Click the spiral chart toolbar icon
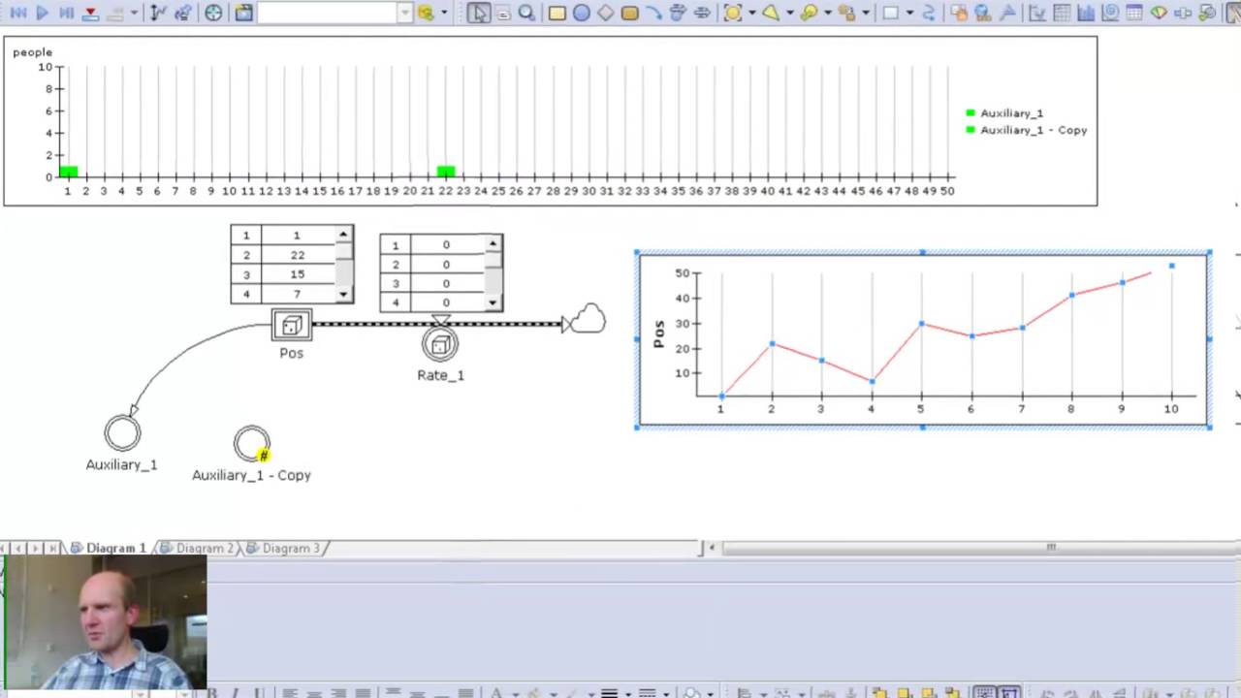The width and height of the screenshot is (1241, 698). pos(1110,13)
